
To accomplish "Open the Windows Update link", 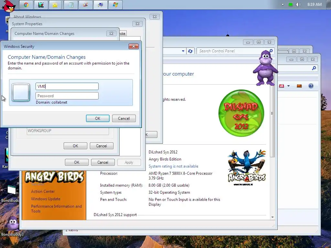I will pos(46,199).
